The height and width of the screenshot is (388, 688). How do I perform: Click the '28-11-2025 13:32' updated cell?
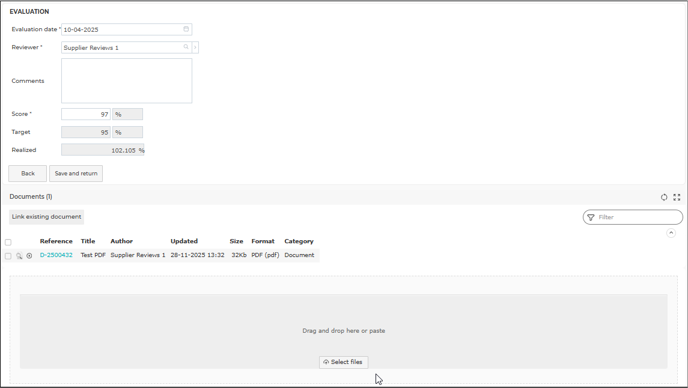pyautogui.click(x=198, y=255)
